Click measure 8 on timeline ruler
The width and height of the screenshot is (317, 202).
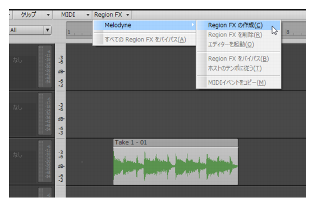click(x=288, y=32)
